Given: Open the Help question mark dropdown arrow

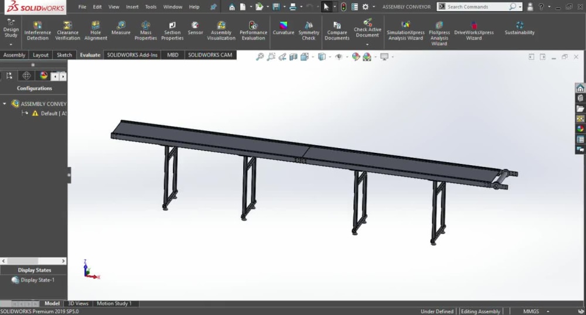Looking at the screenshot, I should click(x=549, y=6).
